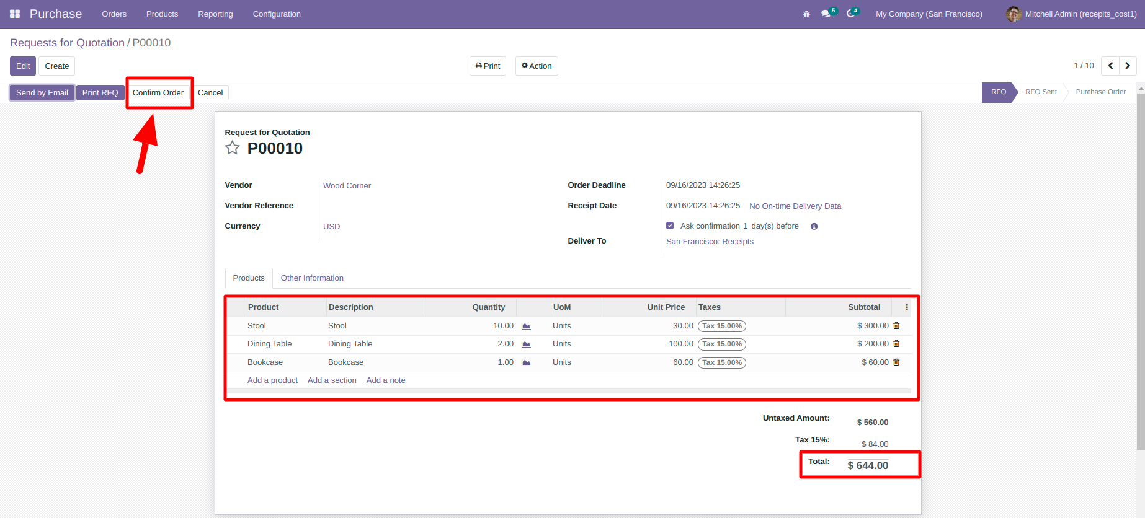Screen dimensions: 1145x518
Task: Toggle the Ask confirmation checkbox
Action: click(x=670, y=226)
